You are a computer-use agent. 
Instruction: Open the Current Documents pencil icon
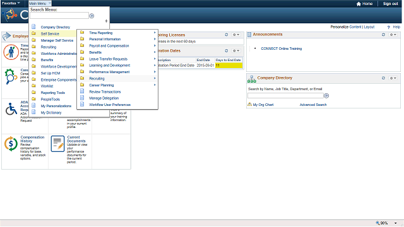click(x=57, y=144)
